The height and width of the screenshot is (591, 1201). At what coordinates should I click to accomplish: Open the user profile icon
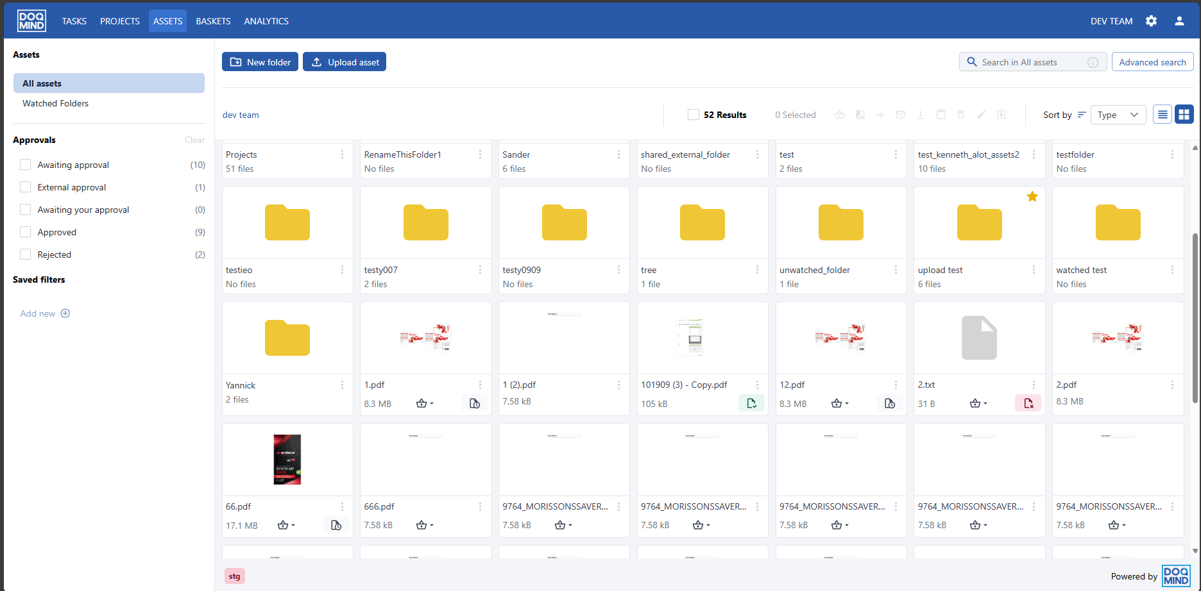coord(1179,21)
